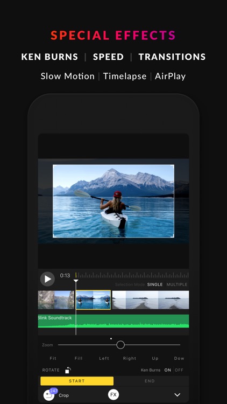Image resolution: width=227 pixels, height=404 pixels.
Task: Click the Zoom label
Action: pos(47,345)
